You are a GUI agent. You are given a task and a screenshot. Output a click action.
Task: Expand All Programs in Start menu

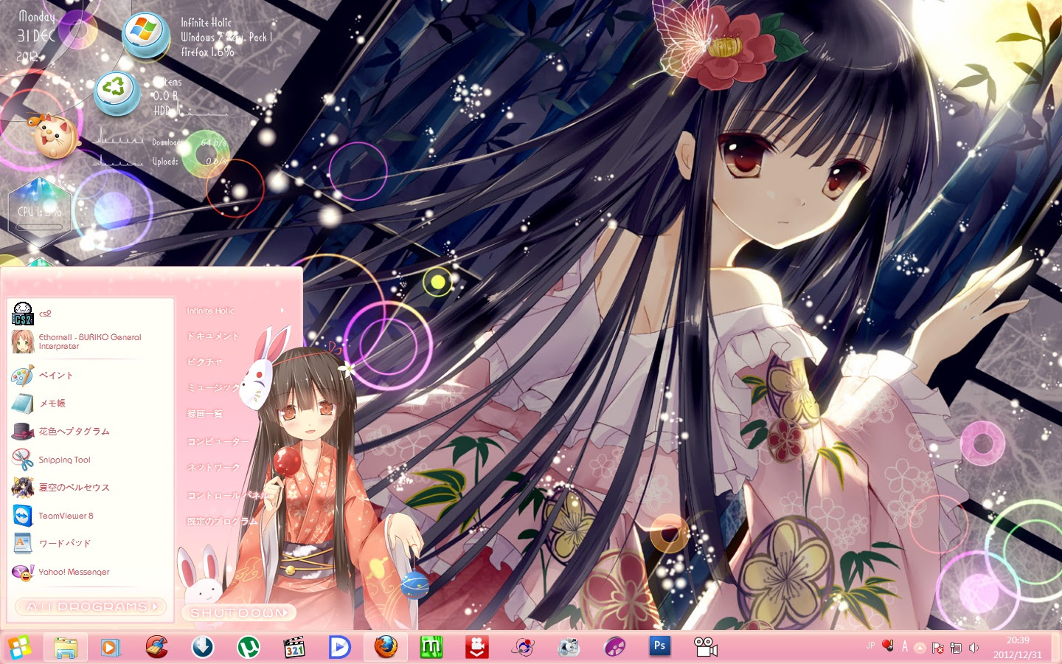[x=91, y=606]
